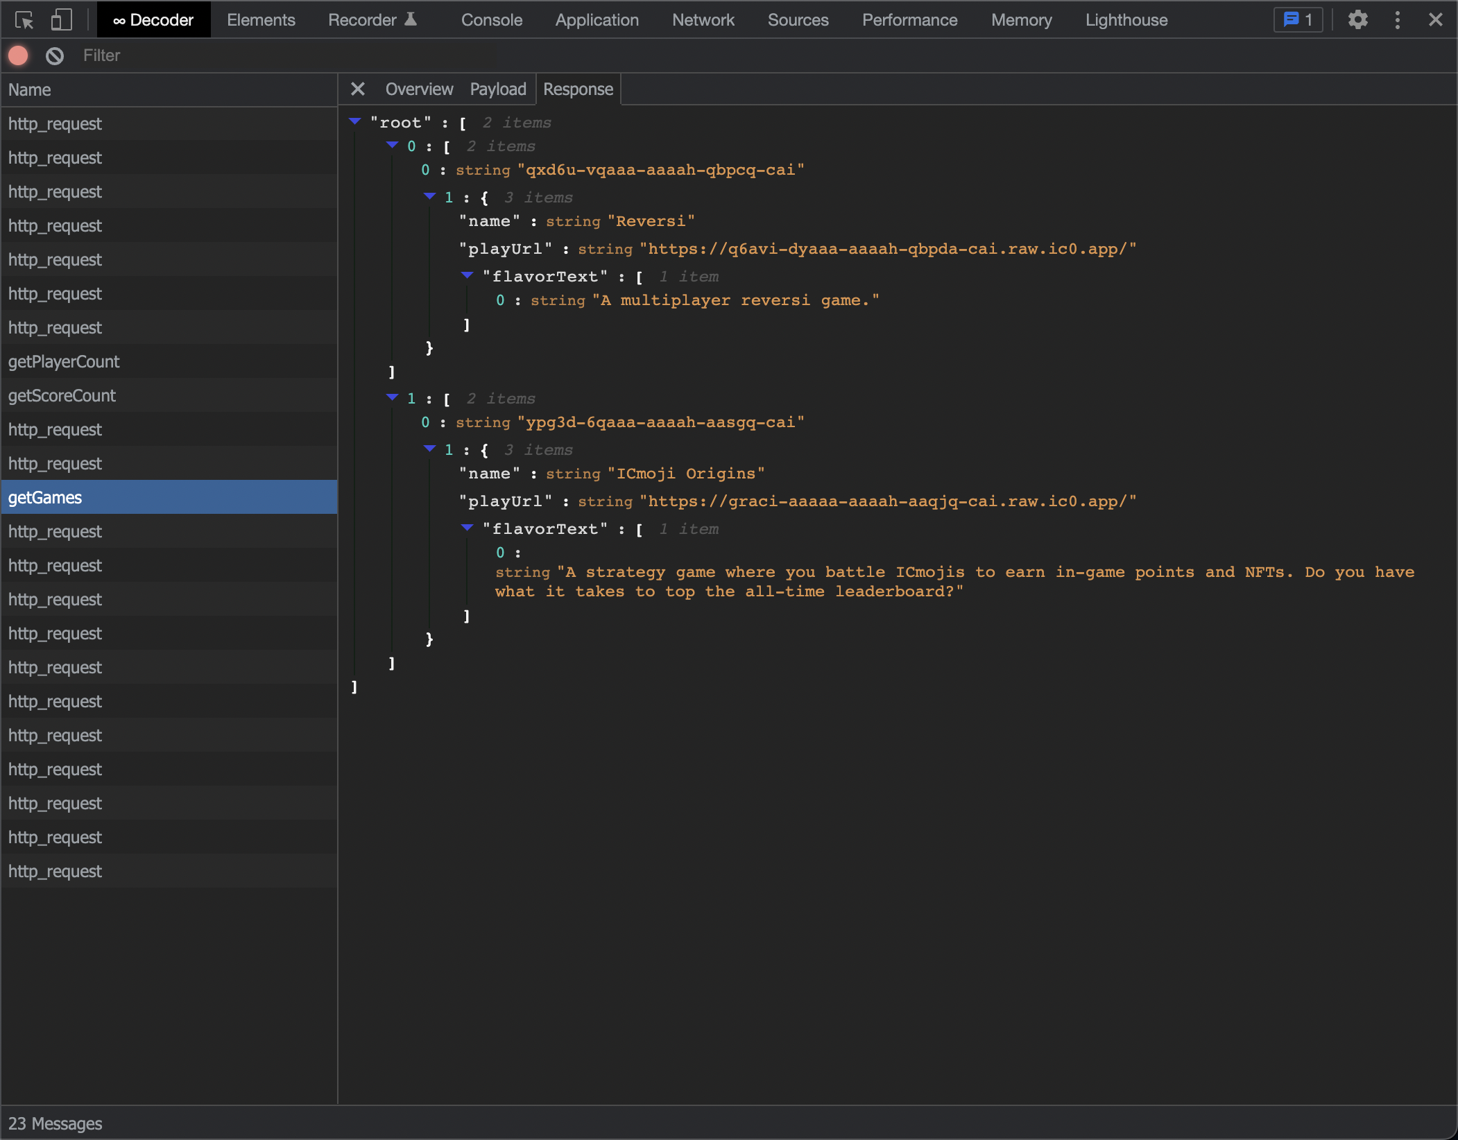Click the Filter input field
Screen dimensions: 1458x1140
coord(277,55)
